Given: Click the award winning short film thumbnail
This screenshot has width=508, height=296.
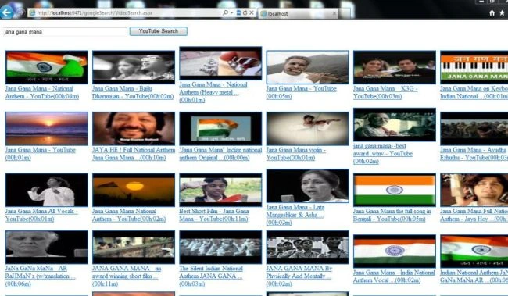Looking at the screenshot, I should click(x=134, y=247).
